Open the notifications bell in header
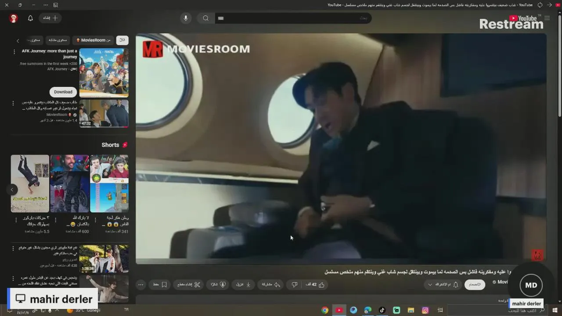 point(30,18)
